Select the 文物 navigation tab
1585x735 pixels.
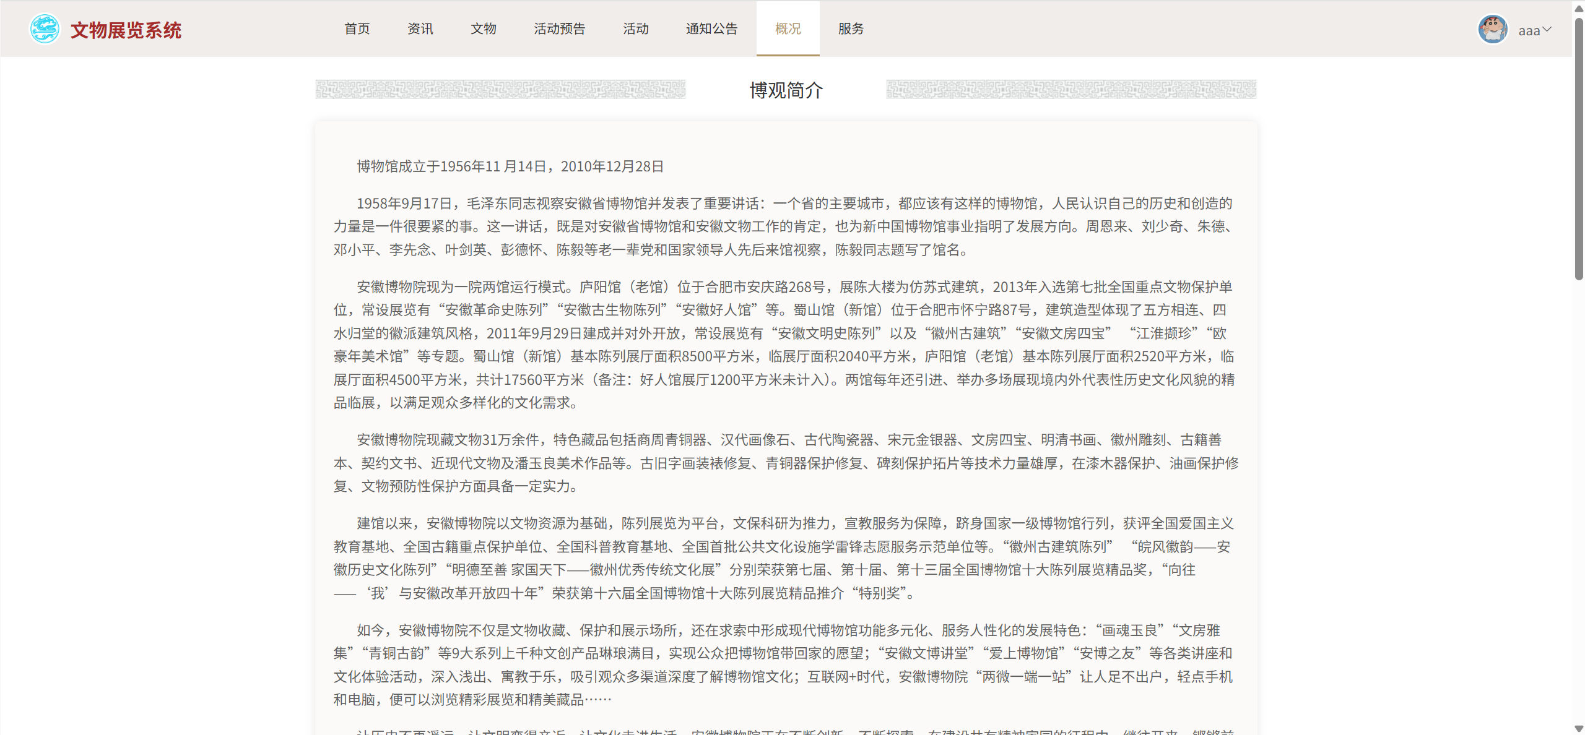(x=483, y=28)
